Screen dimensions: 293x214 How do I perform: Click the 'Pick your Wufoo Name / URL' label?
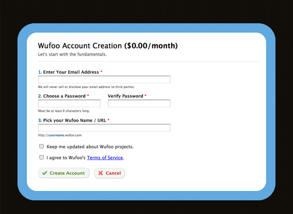(x=74, y=120)
